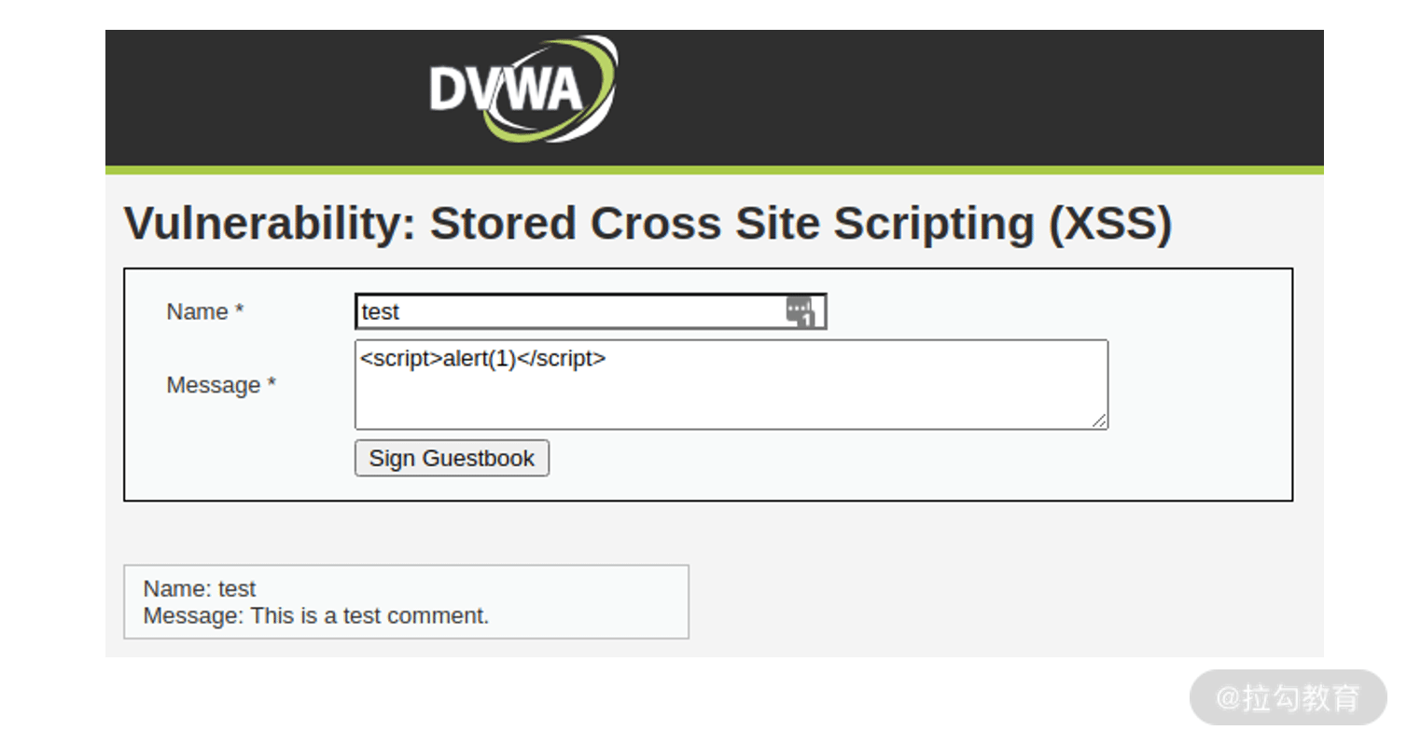
Task: Open the password manager icon in Name field
Action: [x=801, y=311]
